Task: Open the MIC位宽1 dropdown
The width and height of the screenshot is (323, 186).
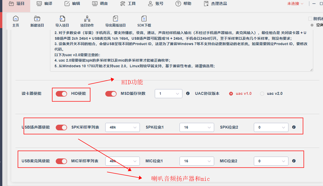Action: pyautogui.click(x=197, y=161)
